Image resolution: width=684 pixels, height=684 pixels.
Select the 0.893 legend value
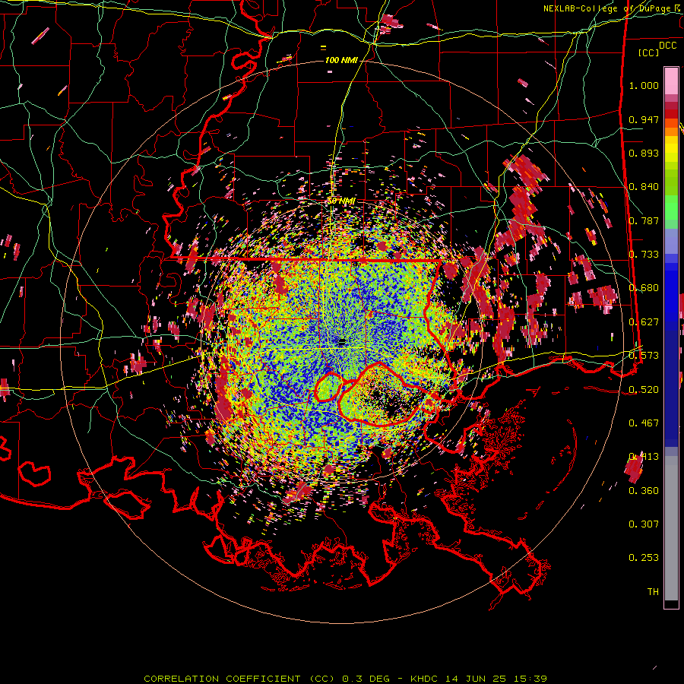click(644, 153)
